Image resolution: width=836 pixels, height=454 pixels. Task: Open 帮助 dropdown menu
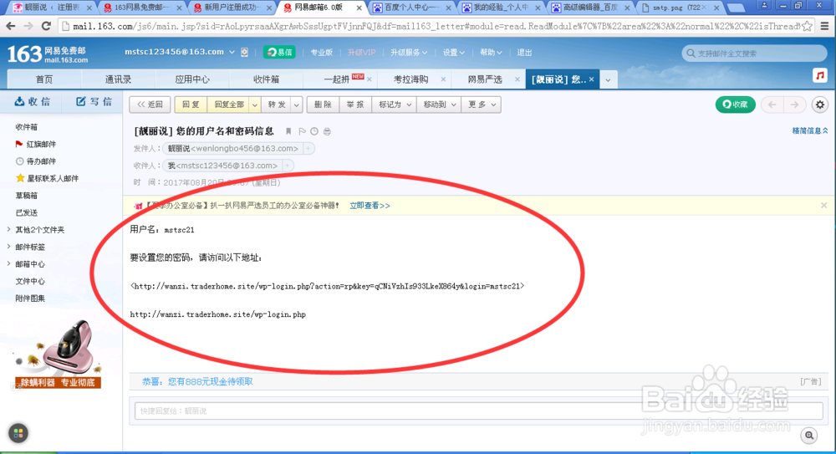point(491,53)
